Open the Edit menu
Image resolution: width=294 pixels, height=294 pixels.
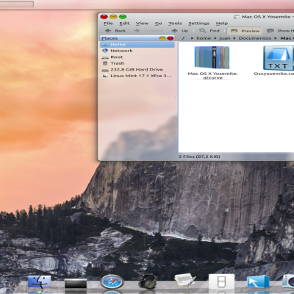(124, 24)
